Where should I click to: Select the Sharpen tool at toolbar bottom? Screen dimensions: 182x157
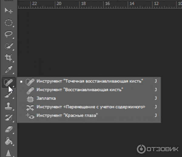click(9, 152)
